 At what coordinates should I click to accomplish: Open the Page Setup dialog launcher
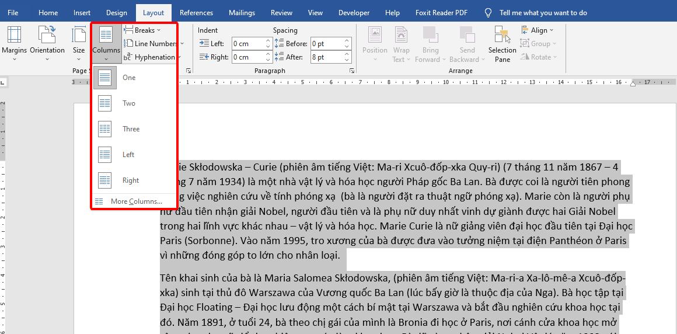coord(189,71)
